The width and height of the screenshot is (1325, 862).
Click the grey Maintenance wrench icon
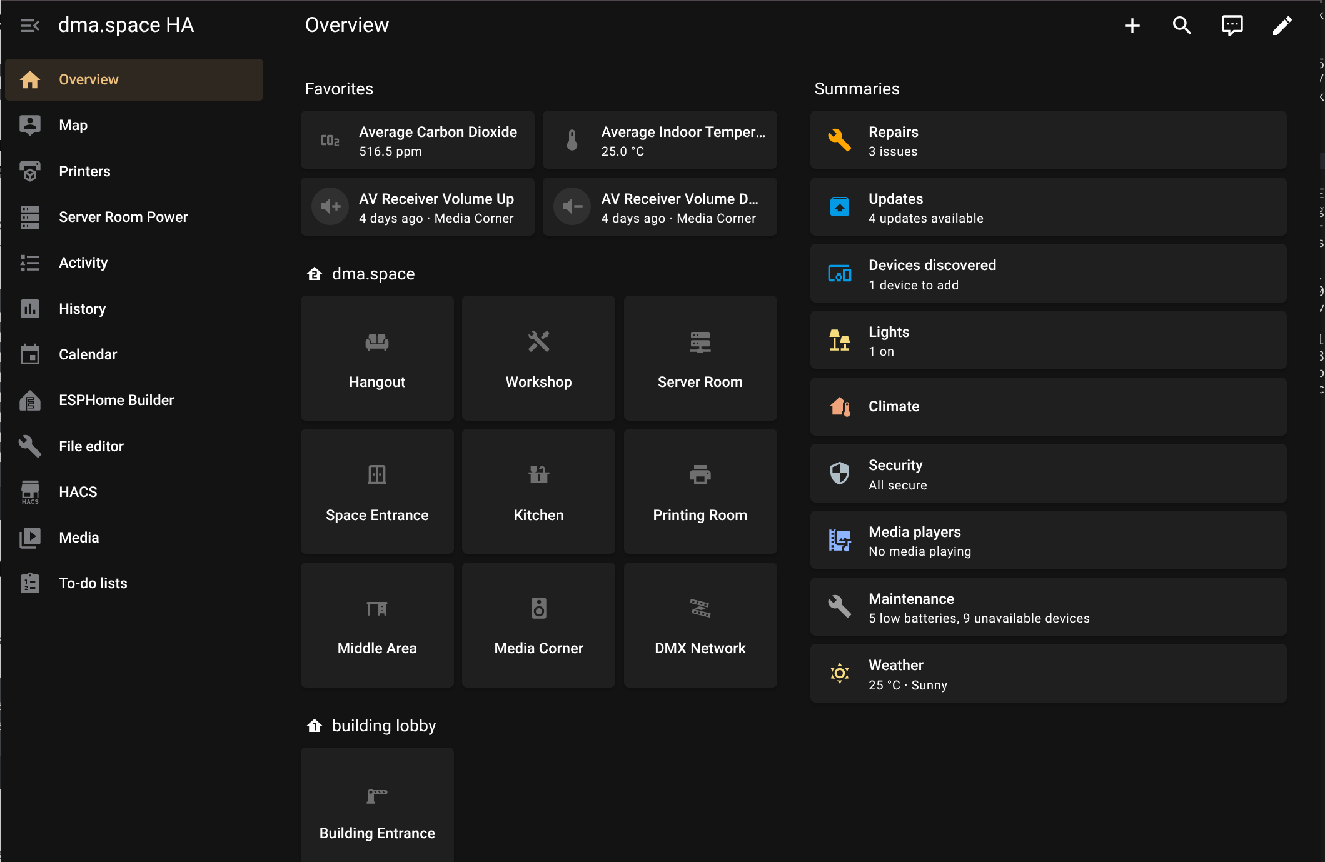tap(839, 606)
